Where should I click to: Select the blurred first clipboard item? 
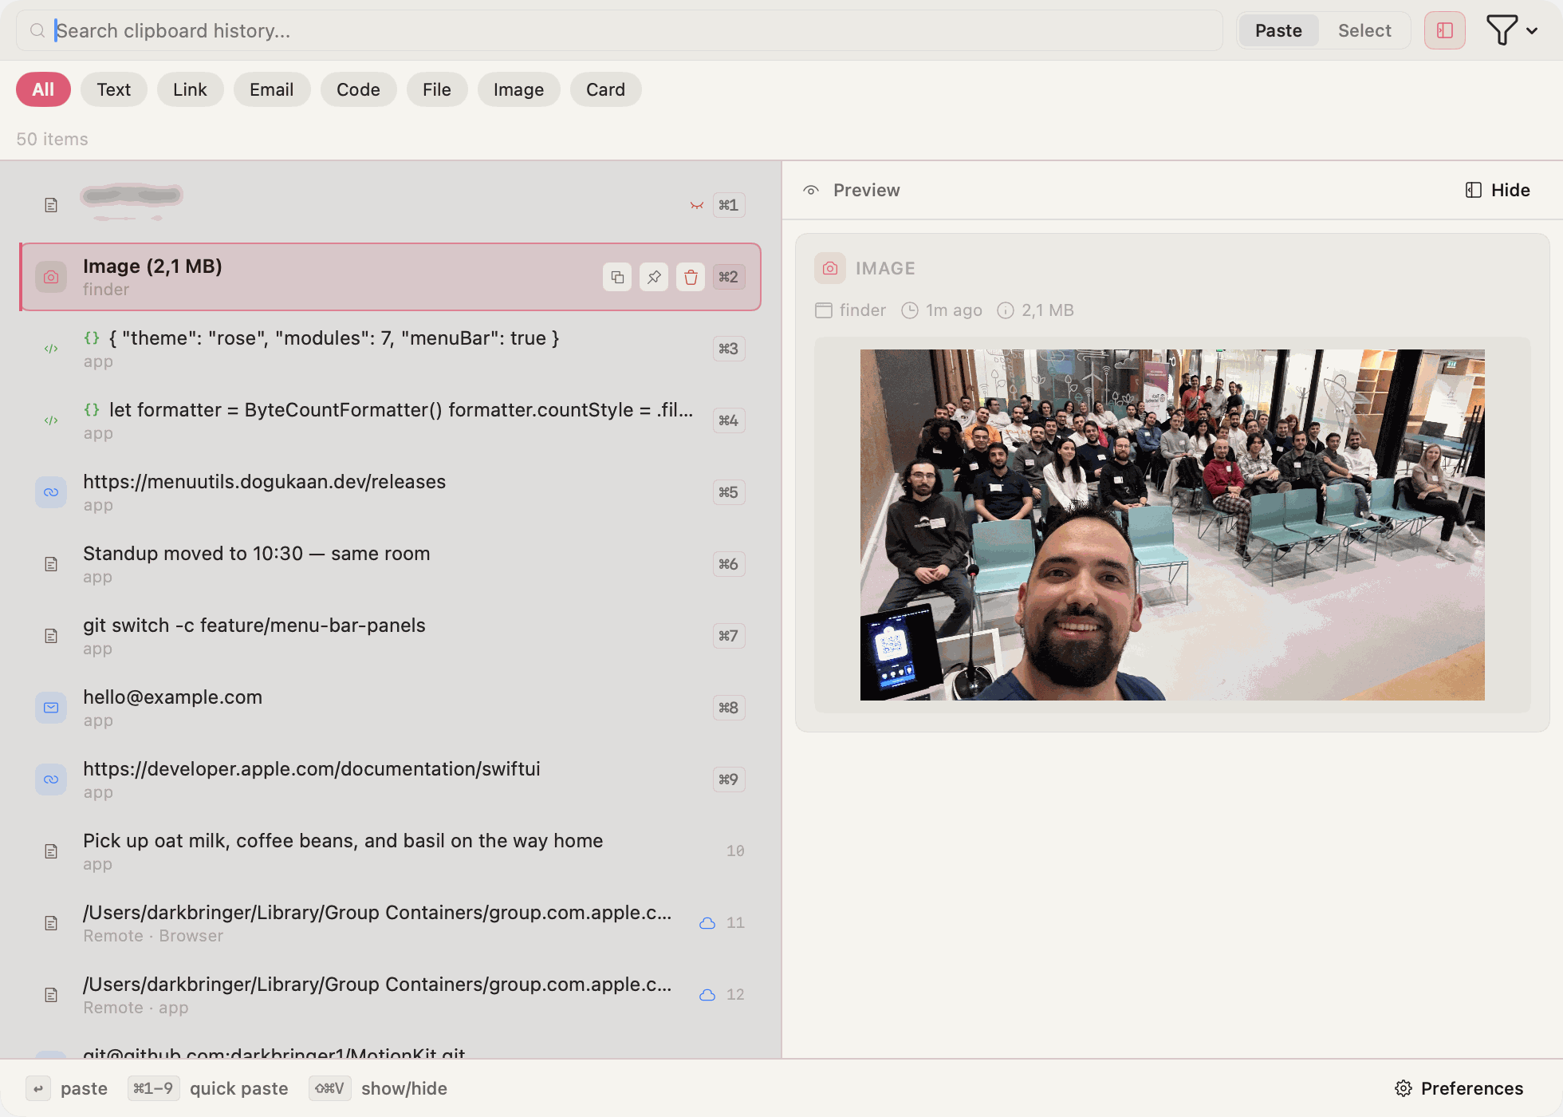(390, 205)
